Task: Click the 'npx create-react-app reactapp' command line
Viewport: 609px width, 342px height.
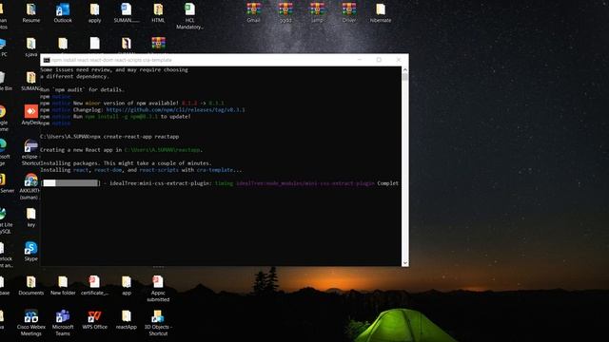Action: coord(109,137)
